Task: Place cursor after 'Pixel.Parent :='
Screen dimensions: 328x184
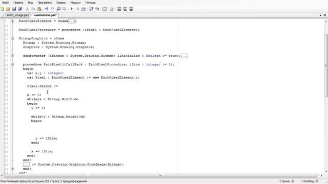Action: coord(58,86)
